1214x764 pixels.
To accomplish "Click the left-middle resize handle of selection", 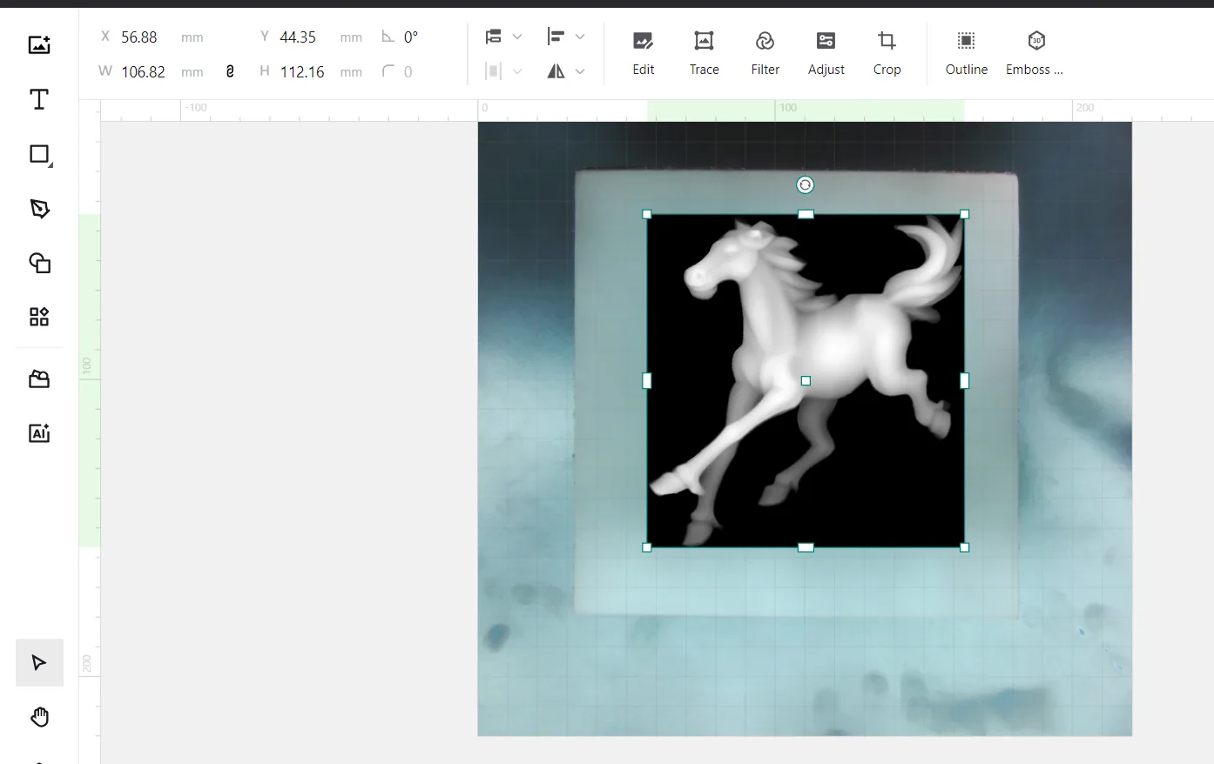I will tap(647, 380).
